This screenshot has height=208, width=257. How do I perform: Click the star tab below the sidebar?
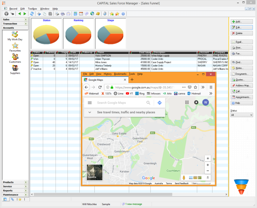tap(20, 199)
